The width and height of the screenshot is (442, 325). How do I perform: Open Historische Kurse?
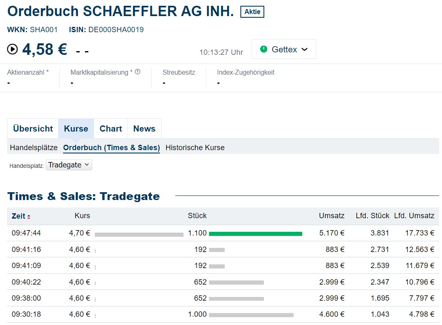(x=195, y=147)
